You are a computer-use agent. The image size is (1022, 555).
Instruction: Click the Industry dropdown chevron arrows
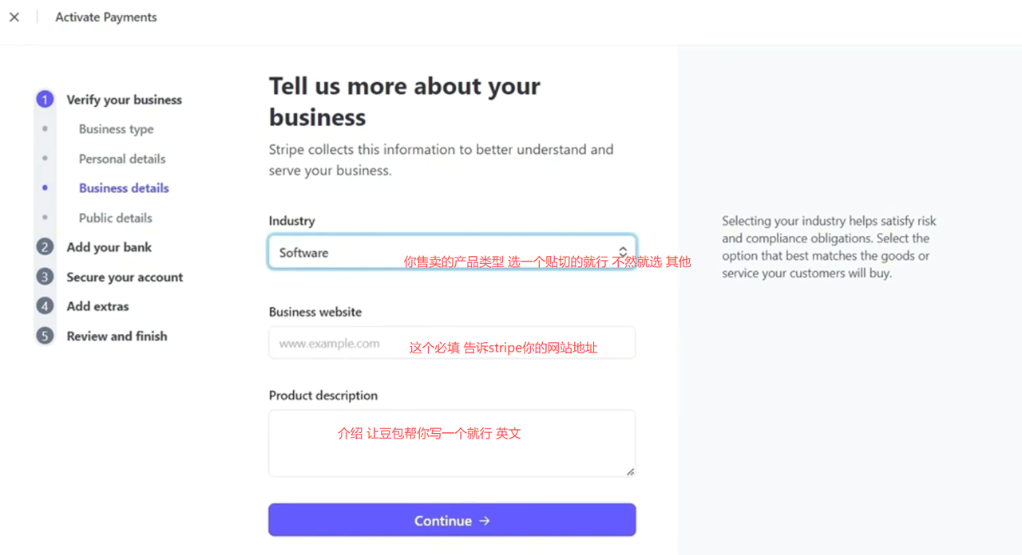point(623,252)
